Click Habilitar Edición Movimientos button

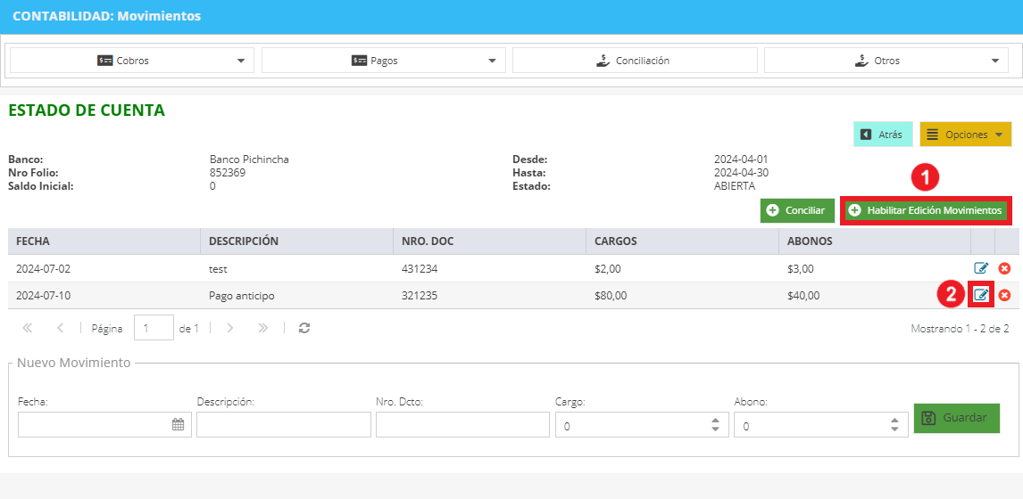click(926, 210)
